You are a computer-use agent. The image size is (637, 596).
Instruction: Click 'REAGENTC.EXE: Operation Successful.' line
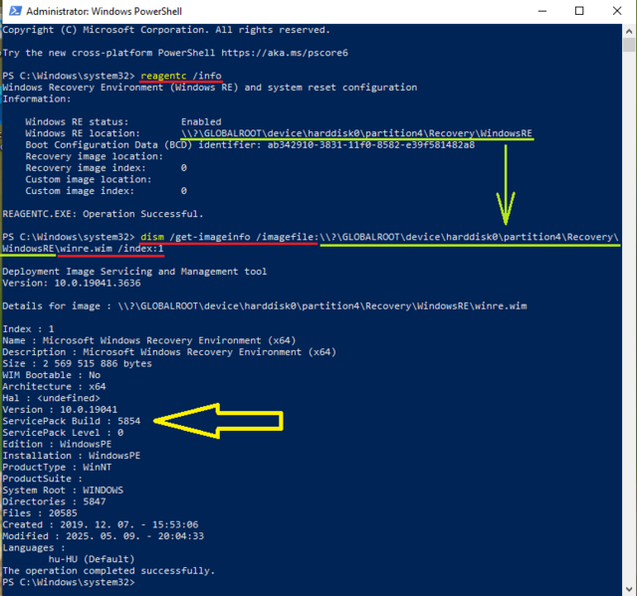point(103,214)
